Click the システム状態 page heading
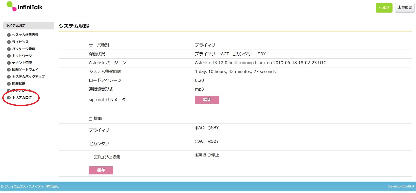The height and width of the screenshot is (193, 416). tap(74, 26)
